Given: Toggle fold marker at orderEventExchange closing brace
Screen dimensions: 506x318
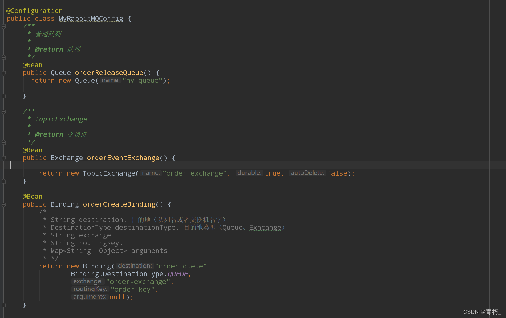Looking at the screenshot, I should pos(4,181).
